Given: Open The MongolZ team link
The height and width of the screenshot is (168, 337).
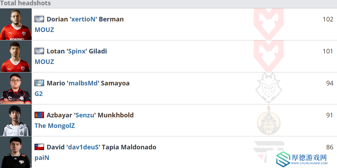Looking at the screenshot, I should coord(55,125).
